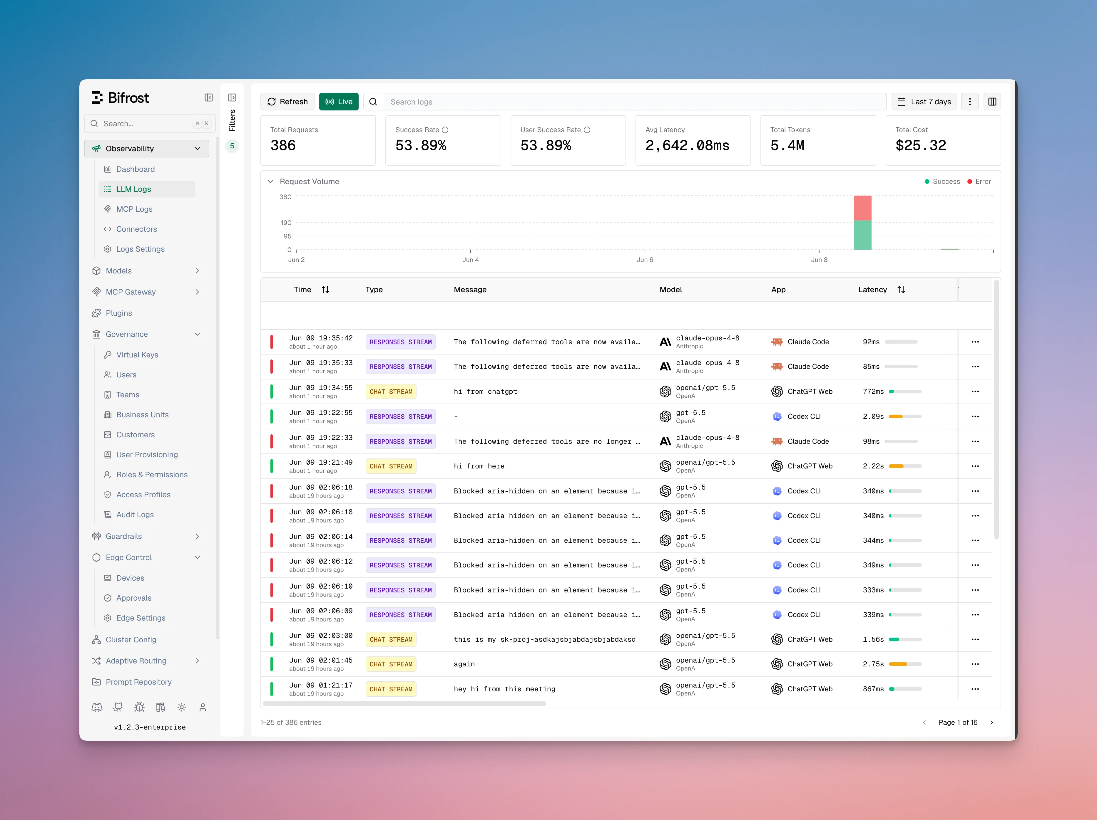Open the vertical three-dot options menu
The width and height of the screenshot is (1097, 820).
[970, 102]
